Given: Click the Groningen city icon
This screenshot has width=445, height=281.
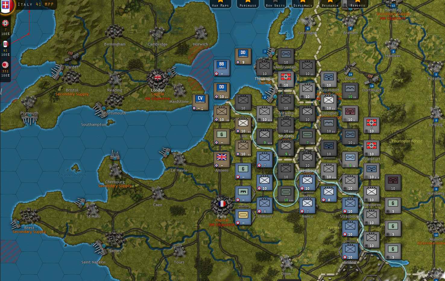Looking at the screenshot, I should tap(308, 22).
